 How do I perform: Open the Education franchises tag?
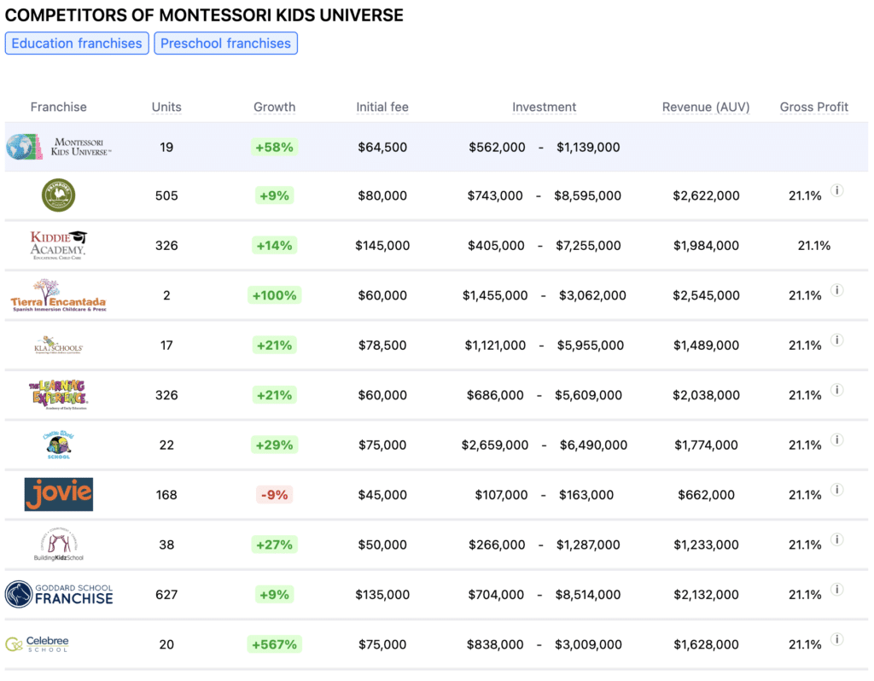(77, 44)
